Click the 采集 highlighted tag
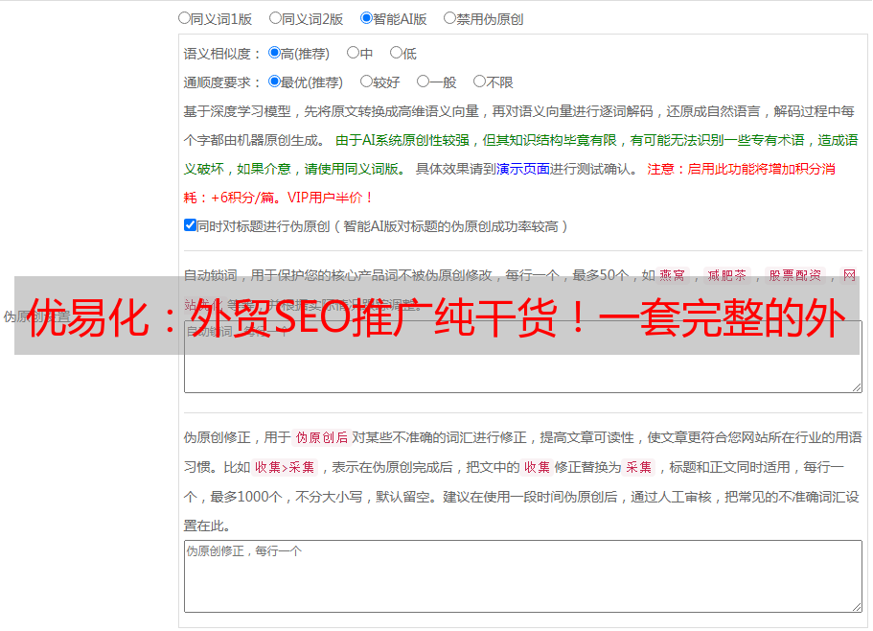Screen dimensions: 873x631 (638, 467)
